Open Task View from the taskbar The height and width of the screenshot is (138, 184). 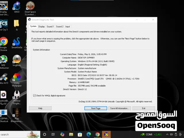coord(53,135)
